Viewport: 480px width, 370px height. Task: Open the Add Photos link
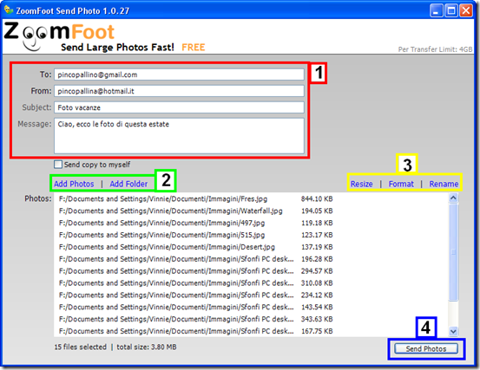coord(74,184)
